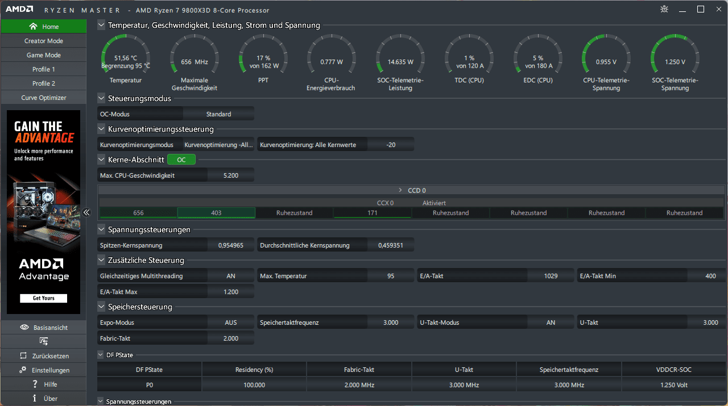Collapse Kurvenoptimierungssteuerung section

coord(101,129)
